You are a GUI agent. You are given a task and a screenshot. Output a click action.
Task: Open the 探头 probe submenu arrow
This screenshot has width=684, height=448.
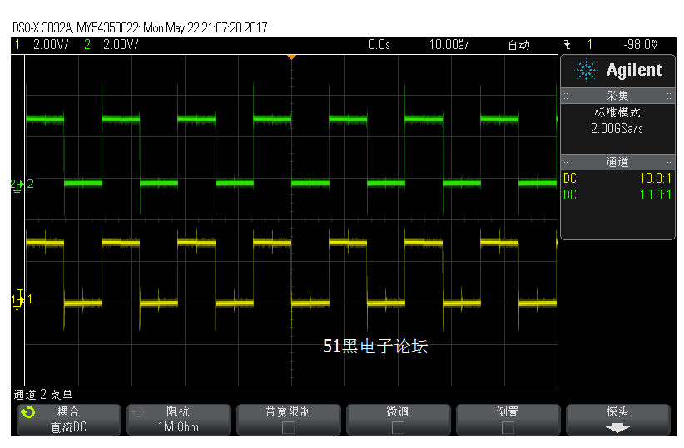[617, 428]
